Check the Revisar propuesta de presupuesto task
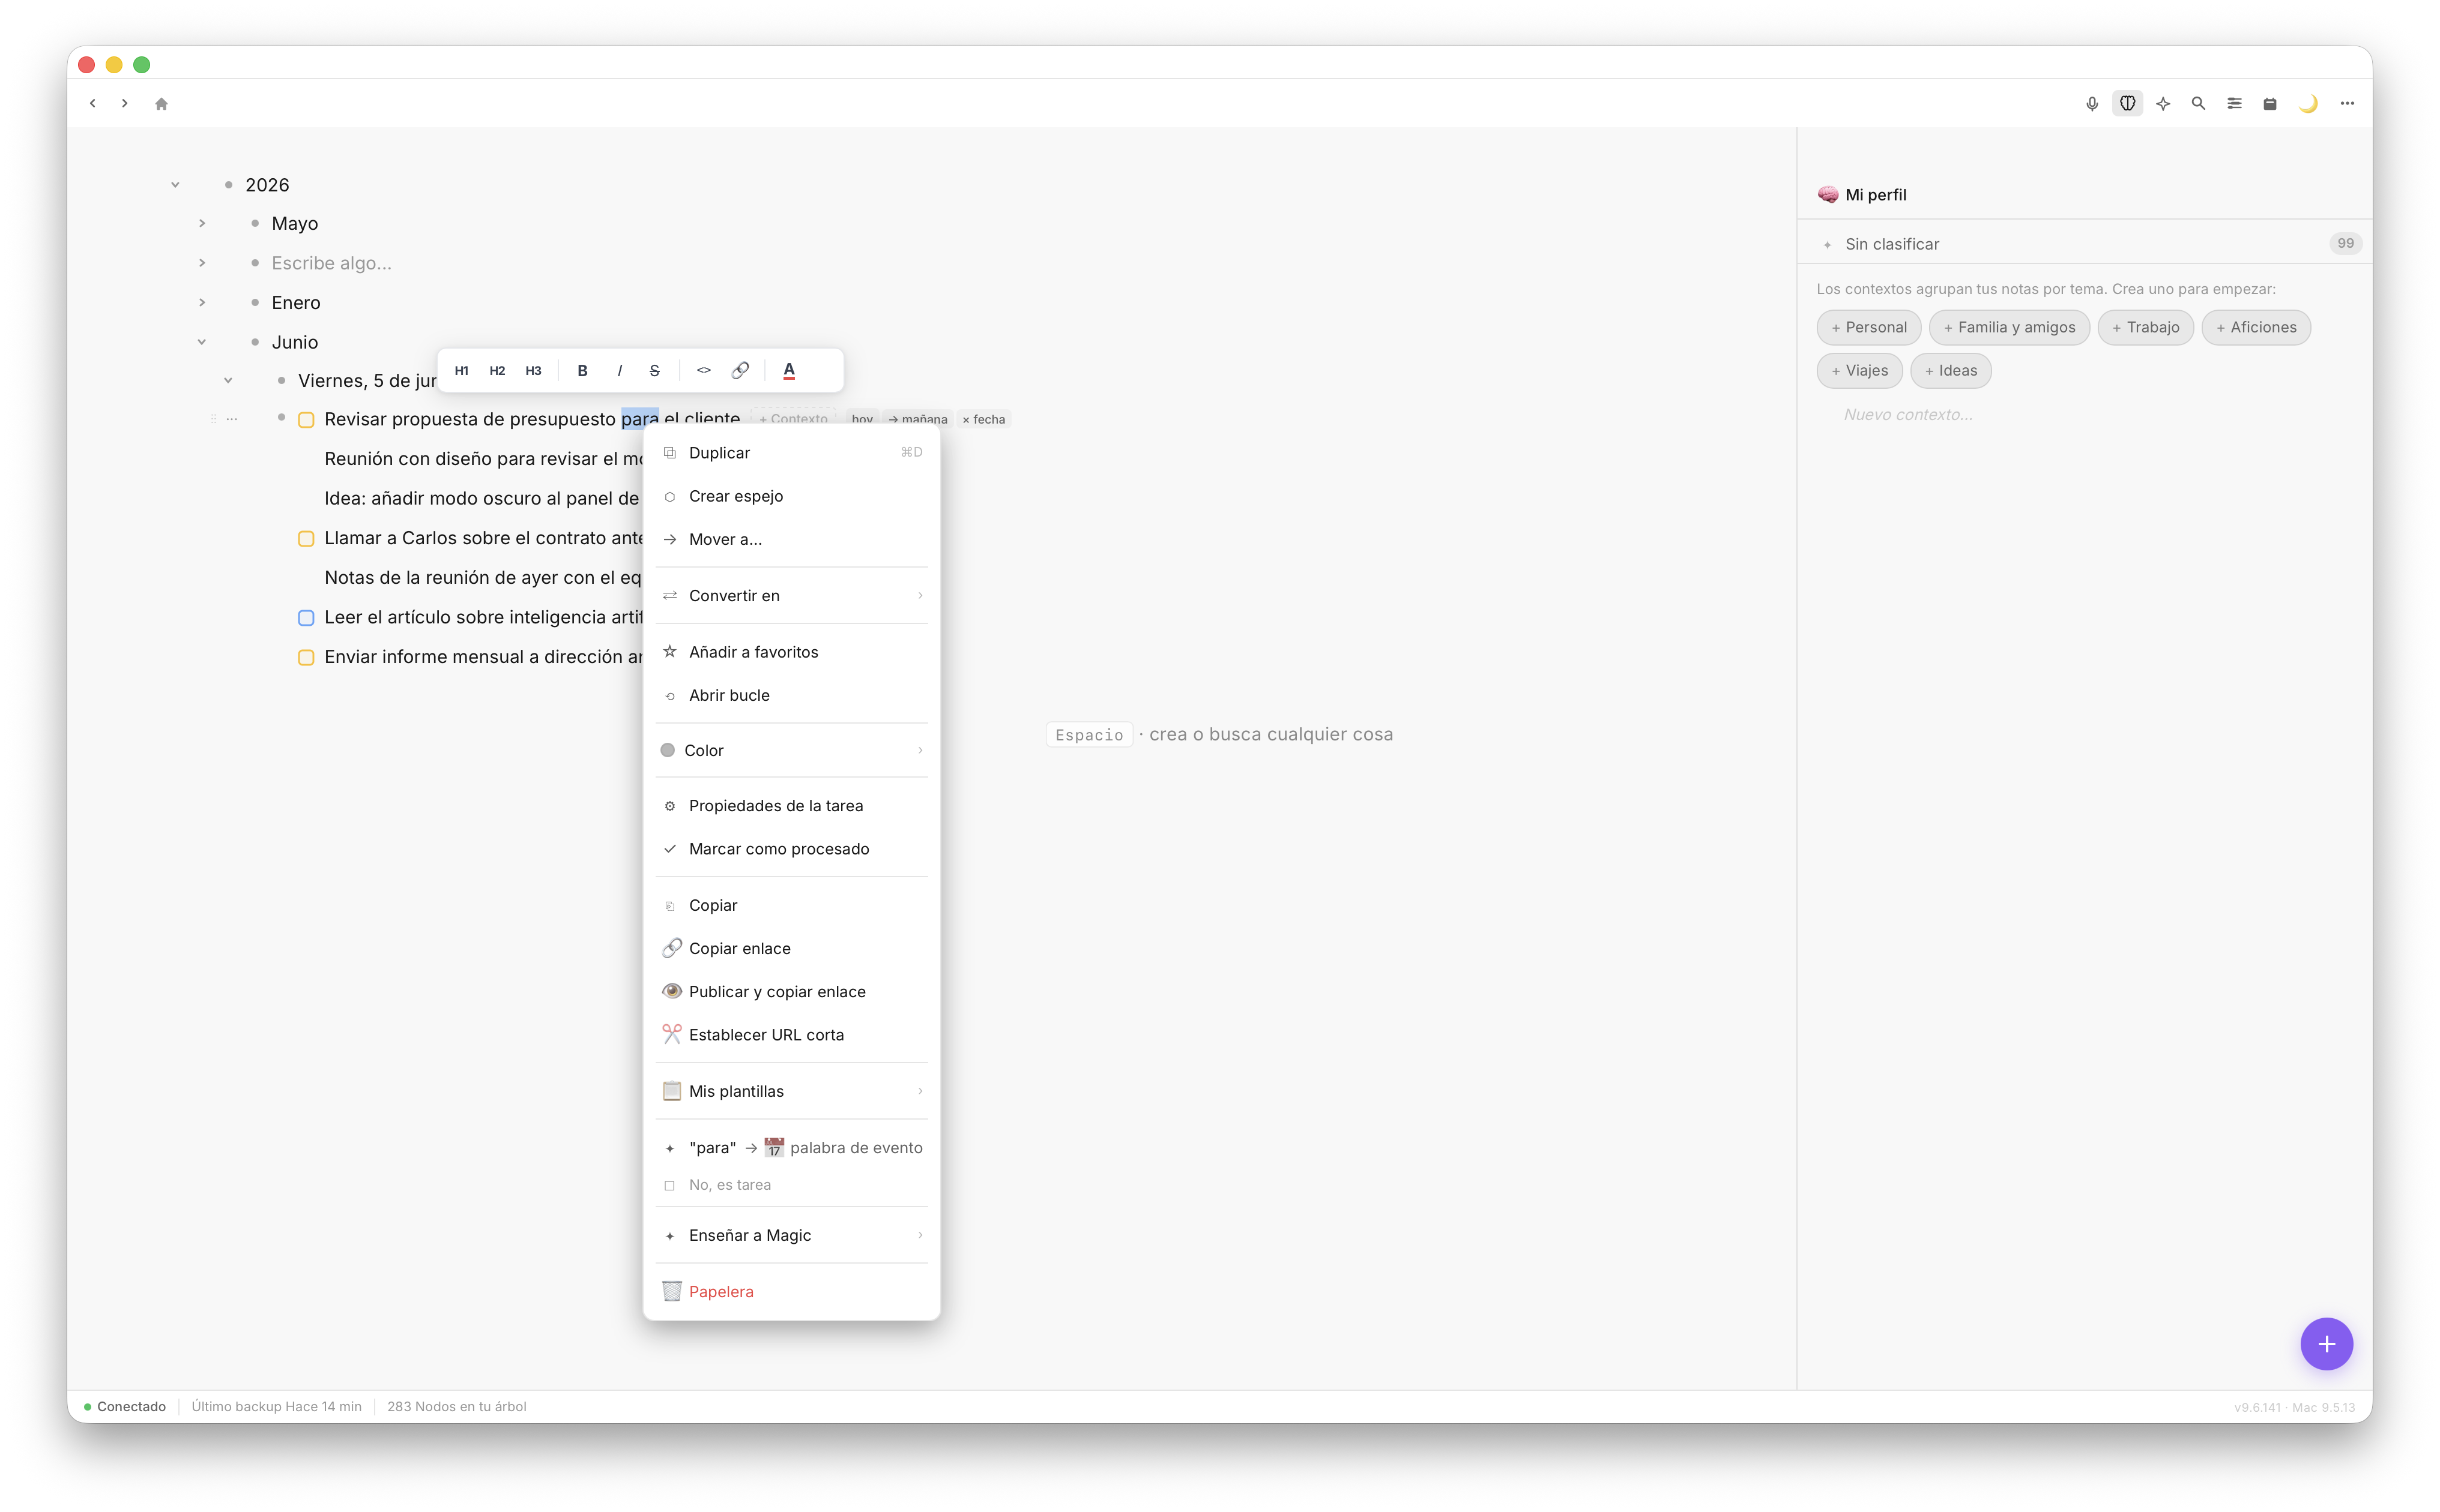 306,420
